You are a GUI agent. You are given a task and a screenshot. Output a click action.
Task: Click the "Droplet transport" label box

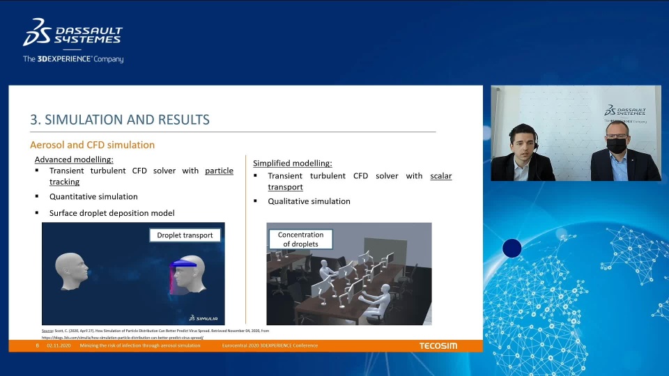point(185,235)
